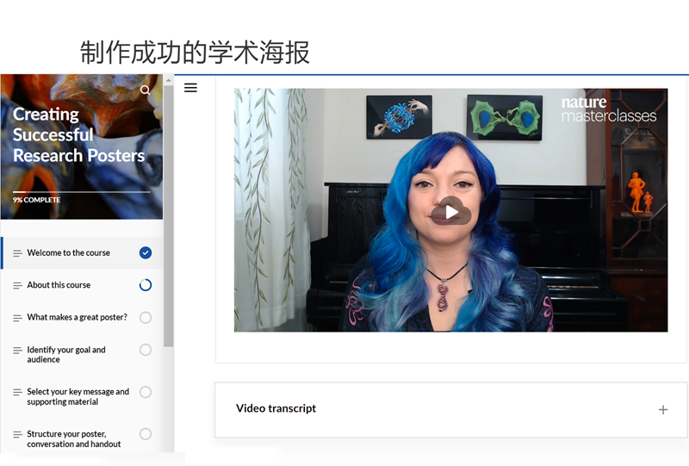Click lines icon beside Welcome to the course

tap(17, 253)
